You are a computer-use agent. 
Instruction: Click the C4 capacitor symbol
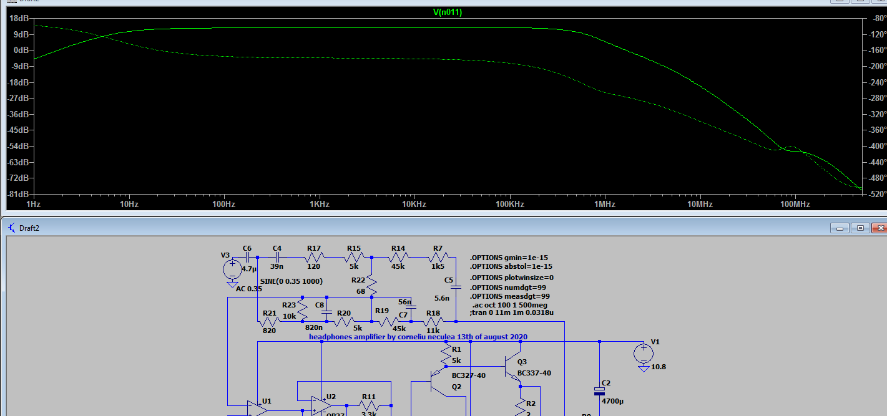[278, 256]
